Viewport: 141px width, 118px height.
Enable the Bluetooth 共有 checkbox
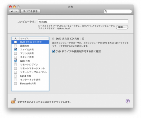click(x=15, y=84)
